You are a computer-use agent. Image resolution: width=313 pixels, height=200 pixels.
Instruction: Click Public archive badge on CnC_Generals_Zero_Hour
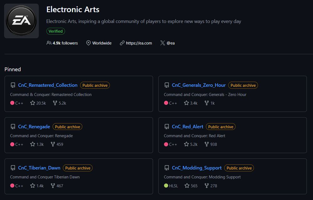[243, 85]
